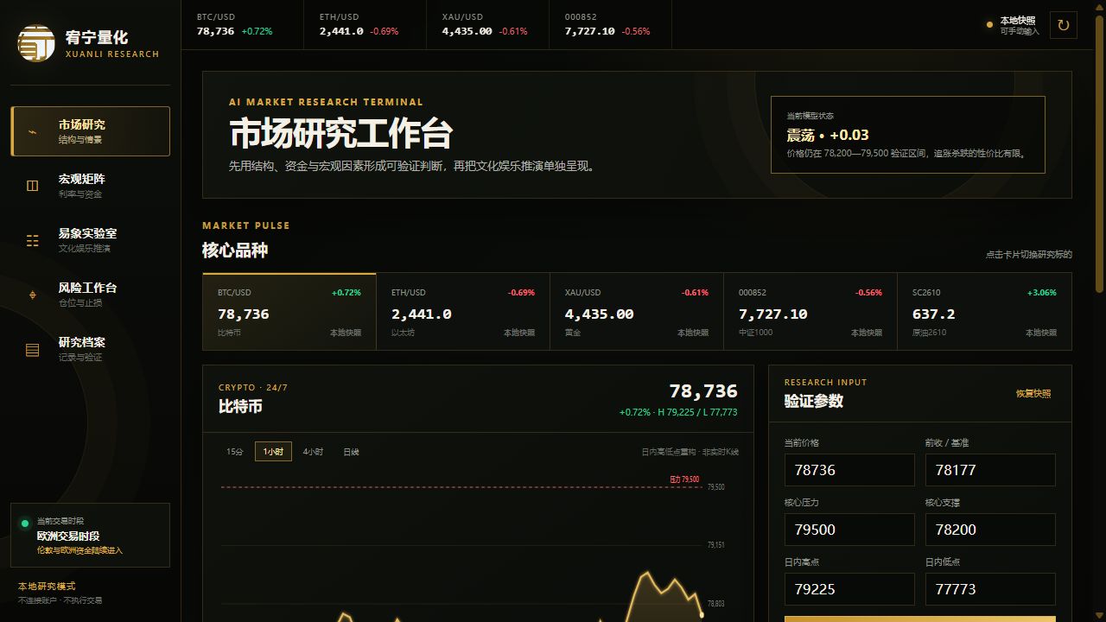Screen dimensions: 1106x622
Task: Click the 压力 79,500 chart line label
Action: click(684, 479)
